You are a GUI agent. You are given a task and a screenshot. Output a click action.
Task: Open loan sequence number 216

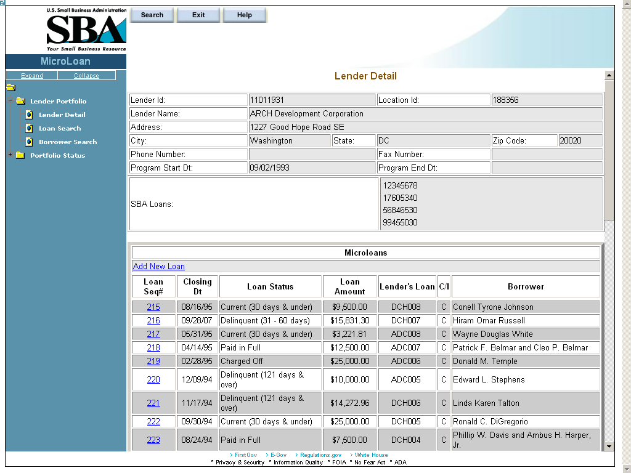click(153, 320)
